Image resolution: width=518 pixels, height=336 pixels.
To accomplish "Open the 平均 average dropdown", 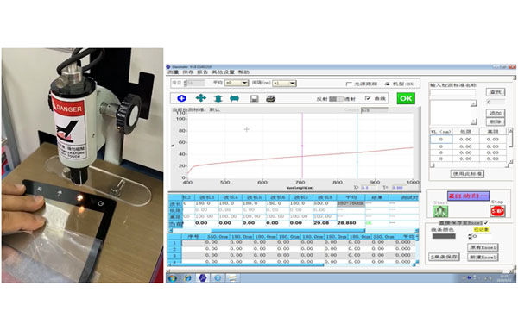I will 237,83.
